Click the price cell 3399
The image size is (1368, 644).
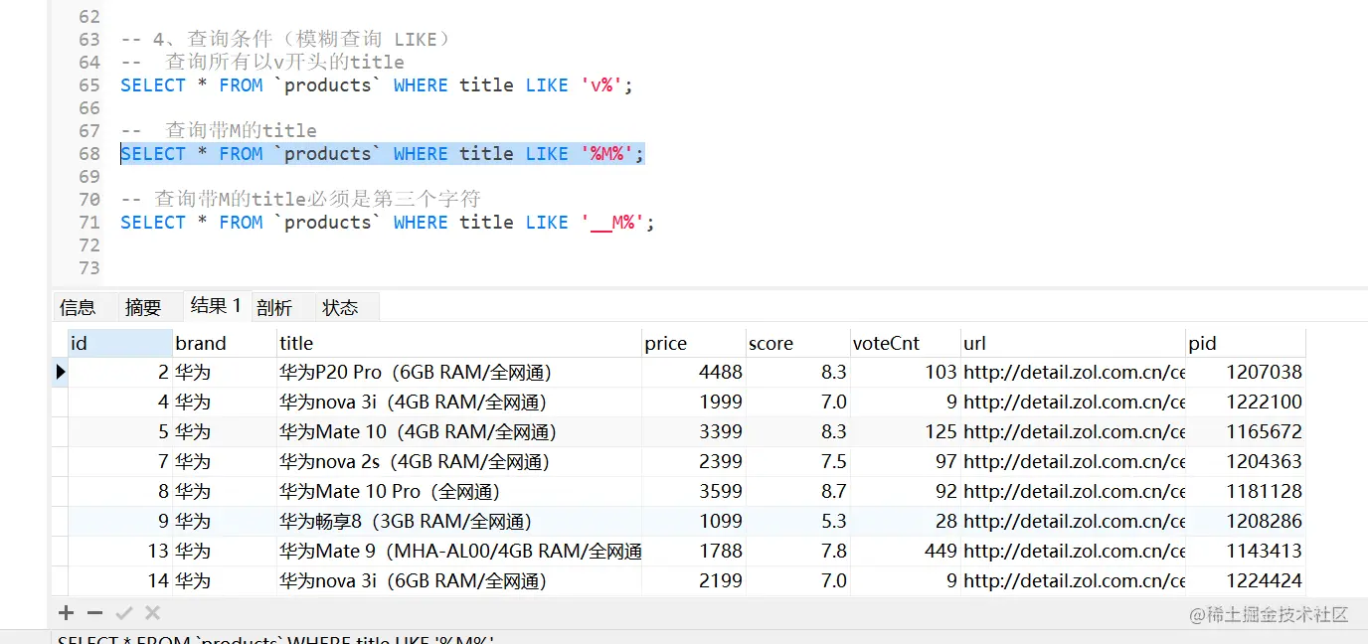coord(694,432)
